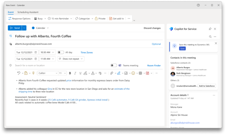The image size is (226, 135).
Task: Click the end date calendar icon
Action: (36, 59)
